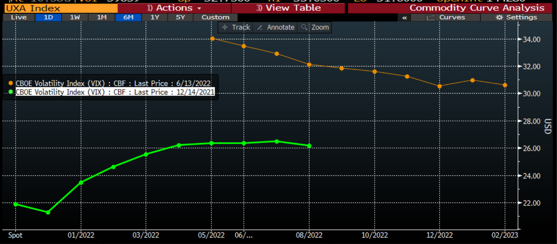Image resolution: width=557 pixels, height=244 pixels.
Task: Open the Curves chart panel
Action: click(445, 17)
